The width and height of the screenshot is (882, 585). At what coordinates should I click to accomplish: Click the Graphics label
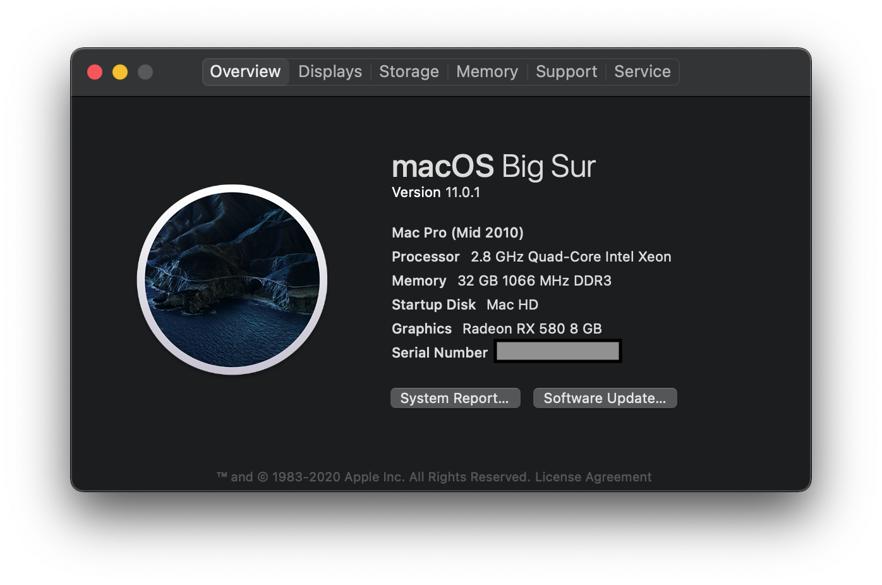coord(421,329)
